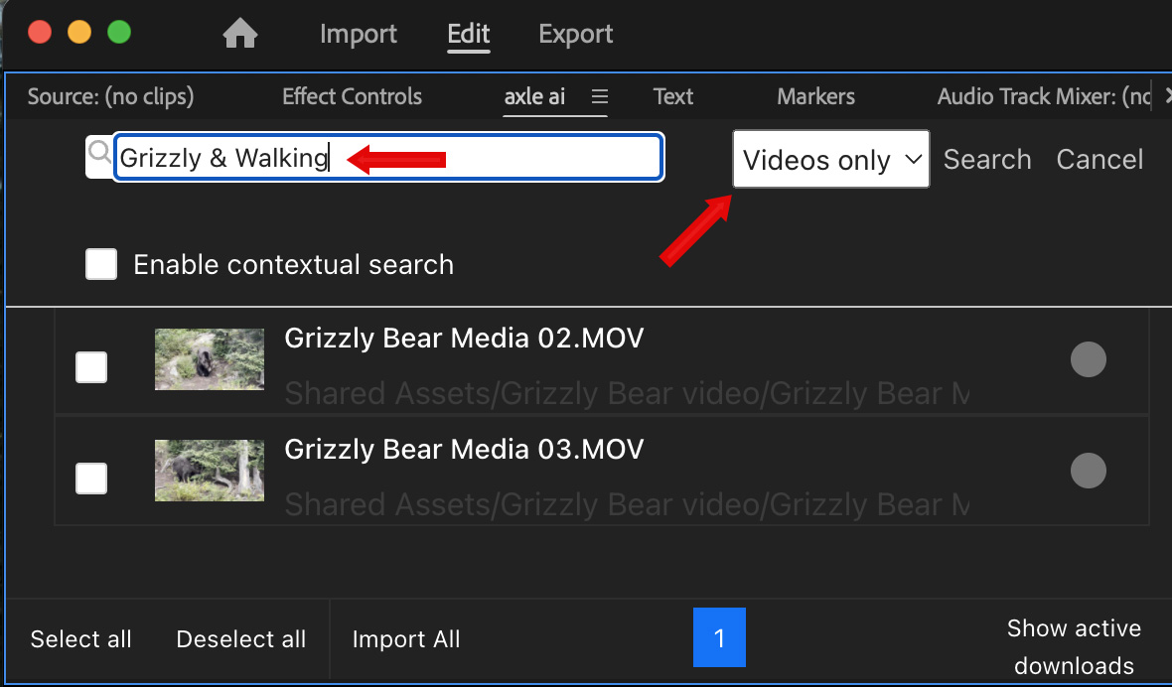Viewport: 1172px width, 687px height.
Task: Check the Grizzly Bear Media 03.MOV checkbox
Action: coord(91,479)
